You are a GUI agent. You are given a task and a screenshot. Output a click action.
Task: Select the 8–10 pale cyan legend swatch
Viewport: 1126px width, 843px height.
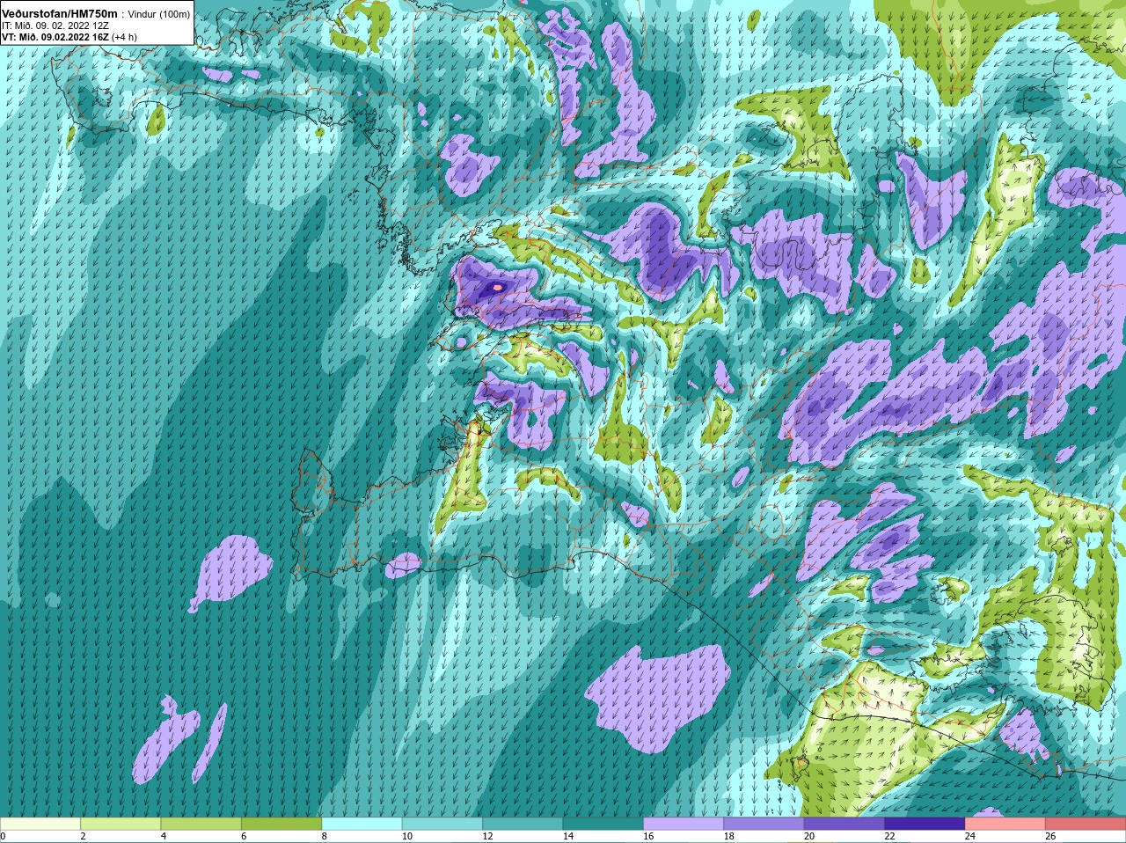point(362,825)
